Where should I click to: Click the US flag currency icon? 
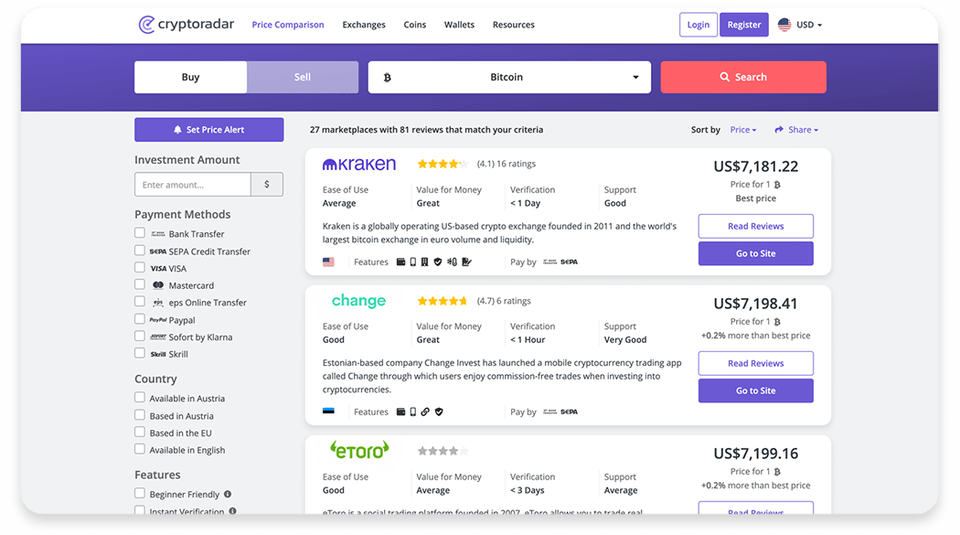coord(784,25)
